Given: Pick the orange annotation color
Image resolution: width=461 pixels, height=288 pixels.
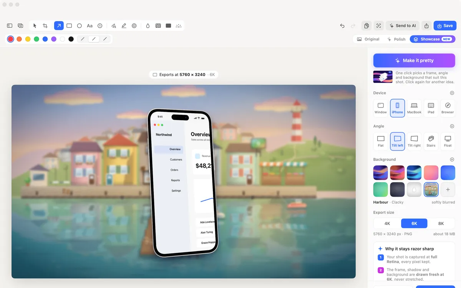Looking at the screenshot, I should 19,39.
